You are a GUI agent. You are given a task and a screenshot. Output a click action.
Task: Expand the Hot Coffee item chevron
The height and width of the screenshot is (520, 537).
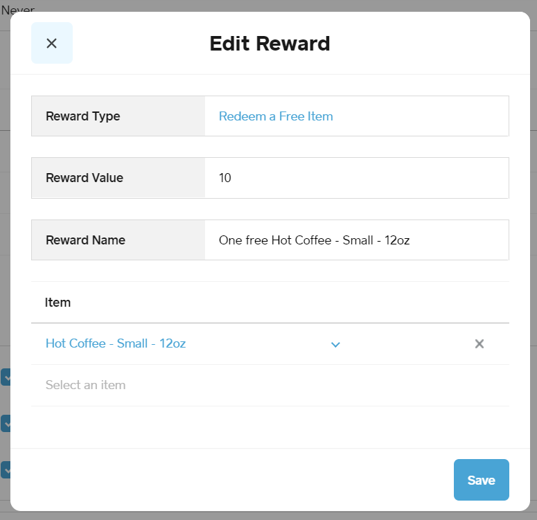335,344
